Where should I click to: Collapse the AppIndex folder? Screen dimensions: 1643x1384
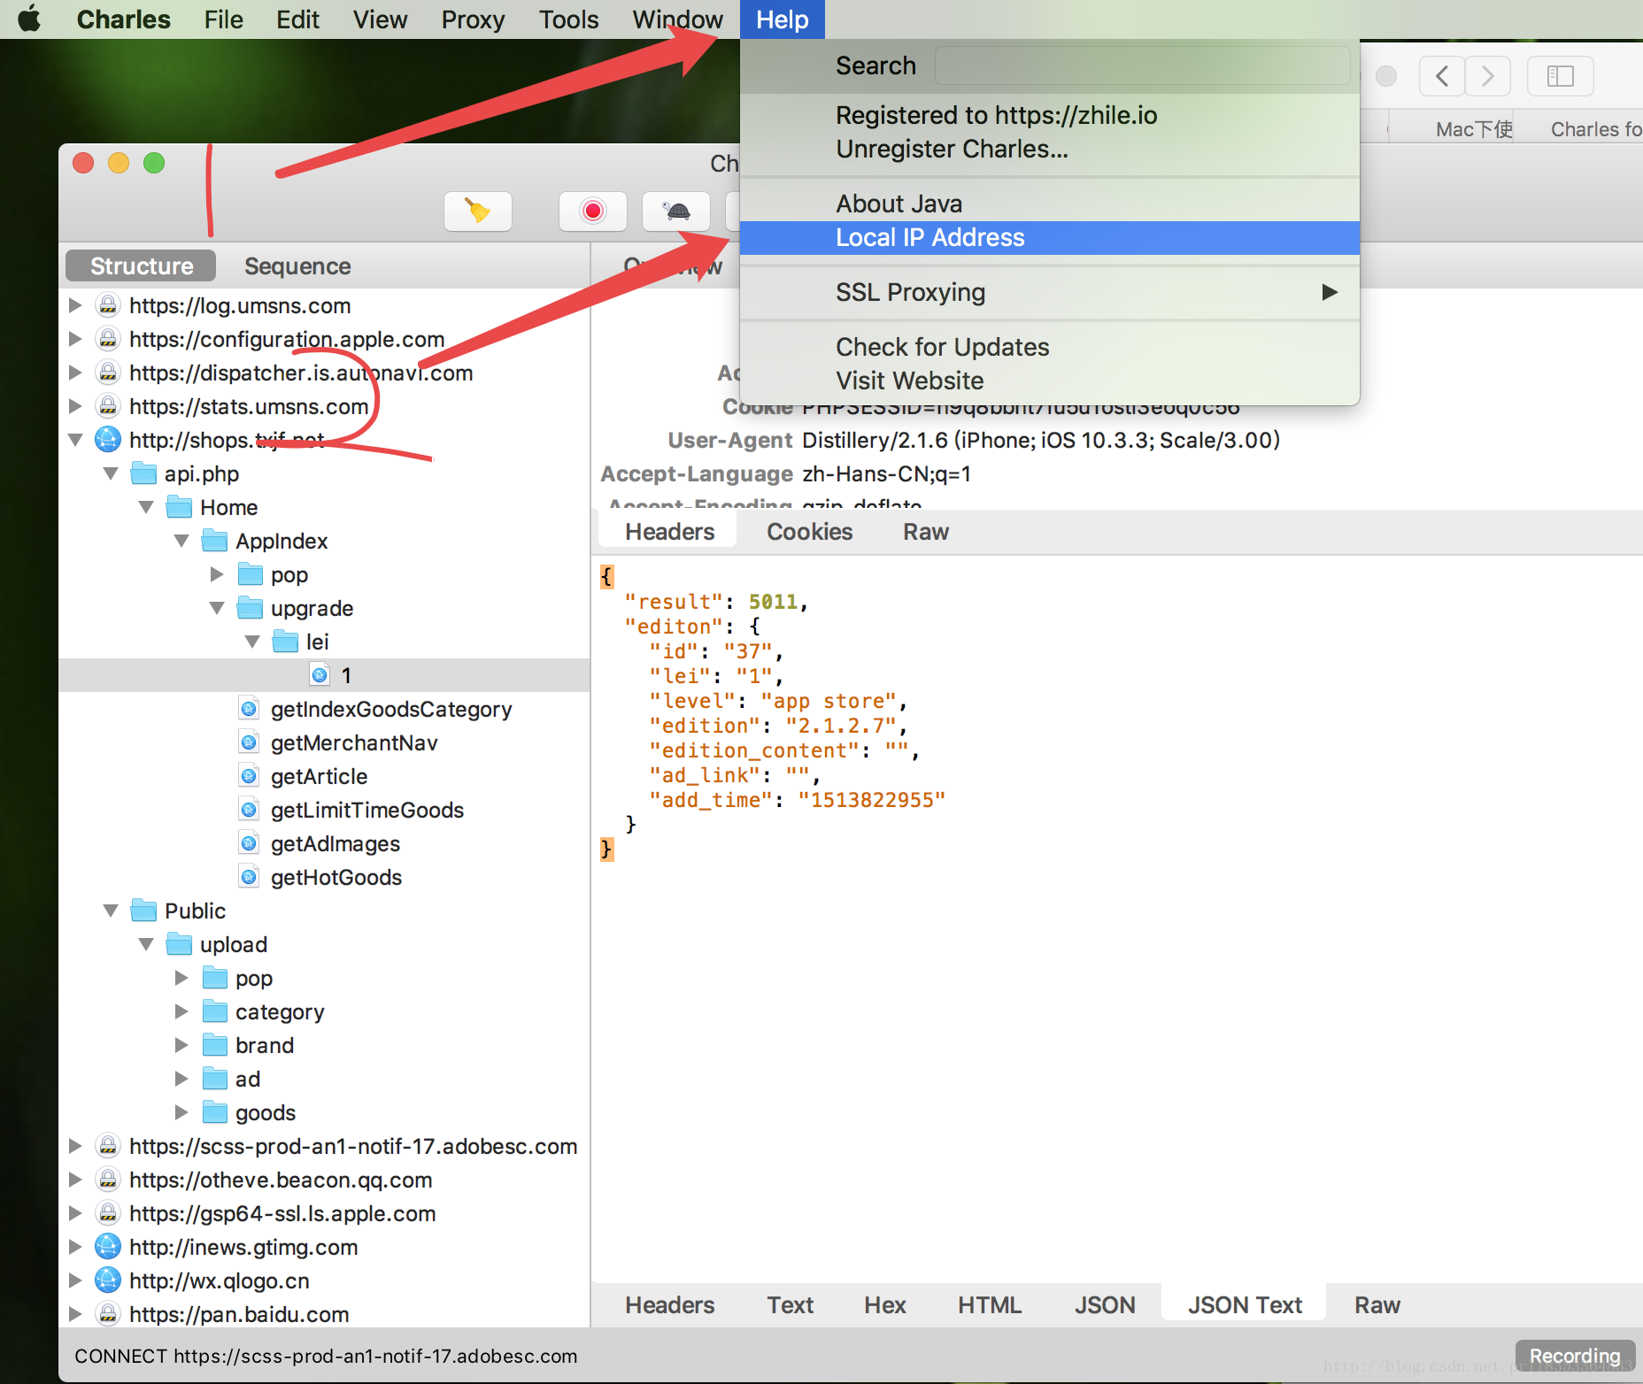click(x=181, y=541)
